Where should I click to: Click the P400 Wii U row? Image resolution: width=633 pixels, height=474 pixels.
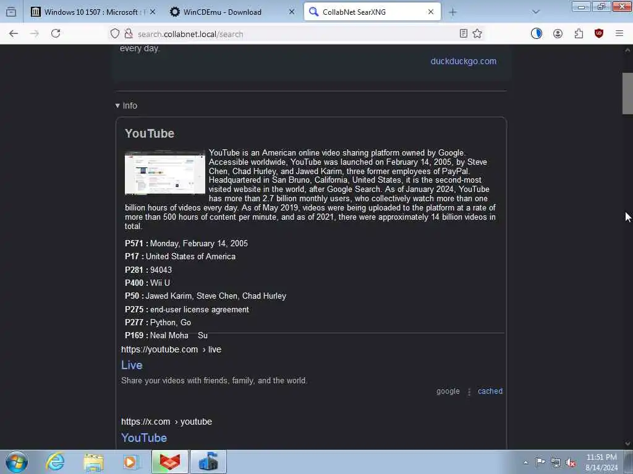point(147,283)
